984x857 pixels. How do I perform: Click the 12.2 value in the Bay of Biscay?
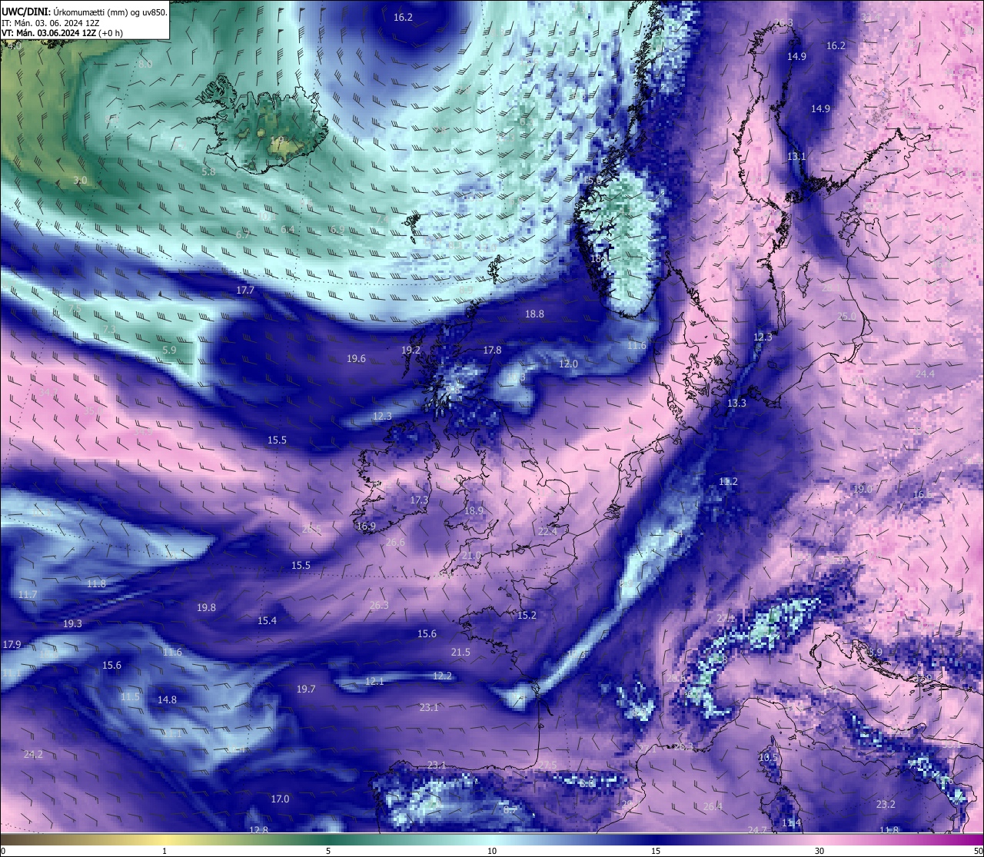[442, 676]
